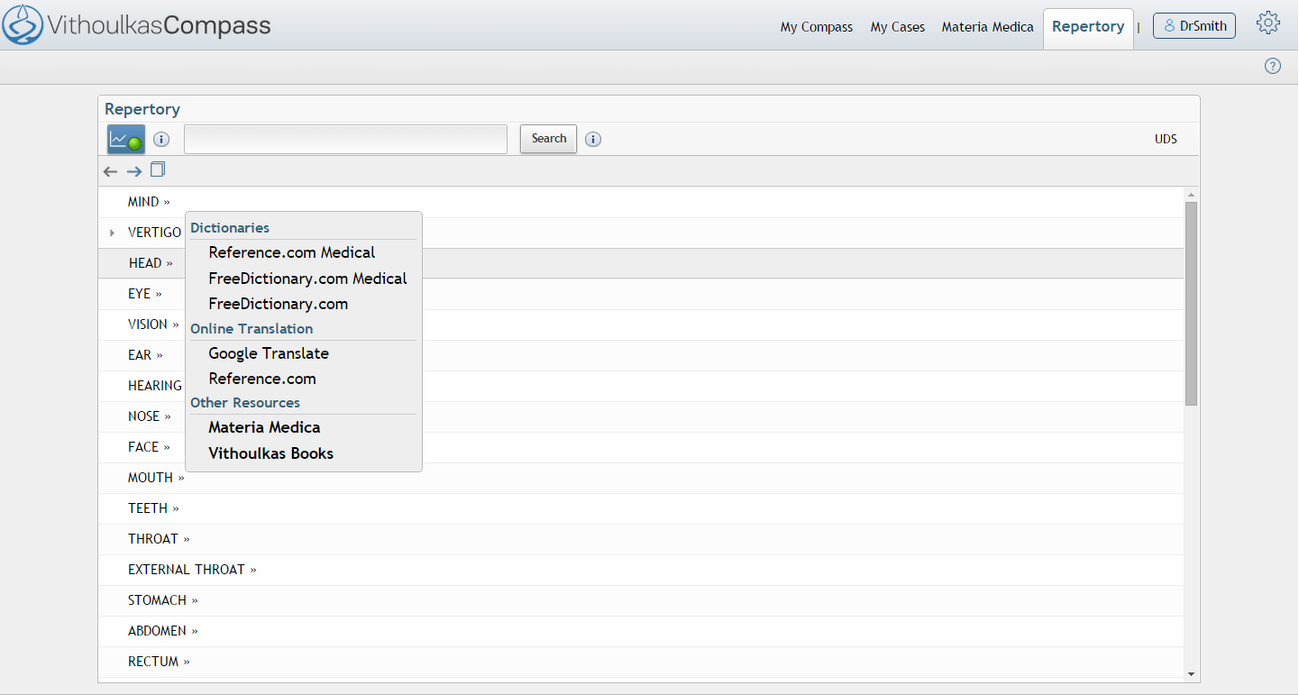Expand the ABDOMEN chapter
Image resolution: width=1299 pixels, height=695 pixels.
[162, 631]
